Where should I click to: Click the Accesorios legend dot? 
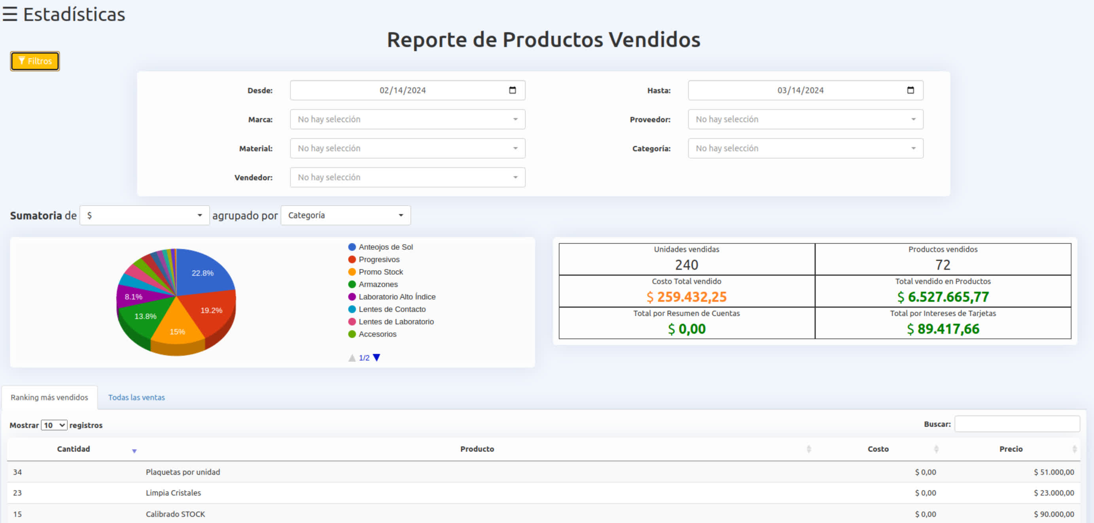pyautogui.click(x=352, y=334)
